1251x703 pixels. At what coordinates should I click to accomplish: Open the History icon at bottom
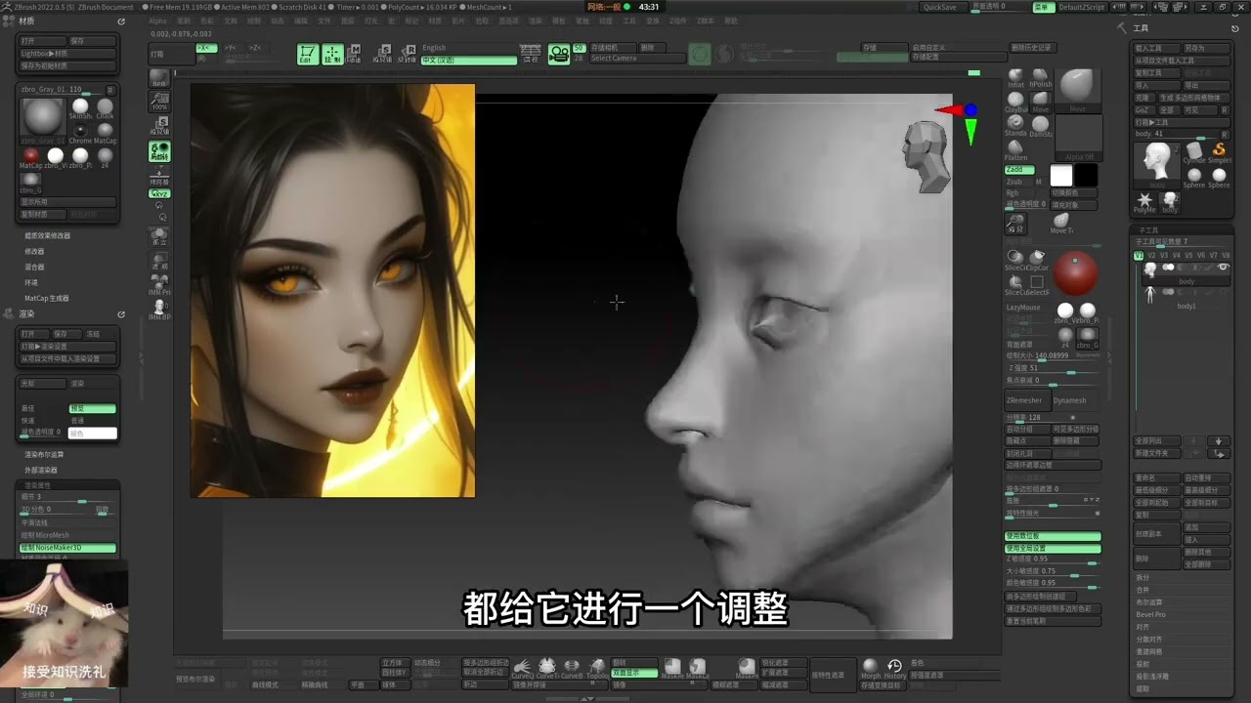click(894, 668)
